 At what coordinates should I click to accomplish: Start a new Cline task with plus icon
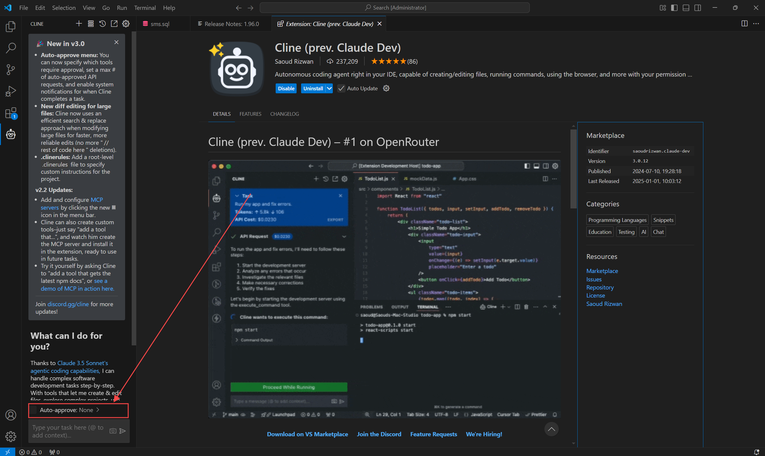(79, 24)
